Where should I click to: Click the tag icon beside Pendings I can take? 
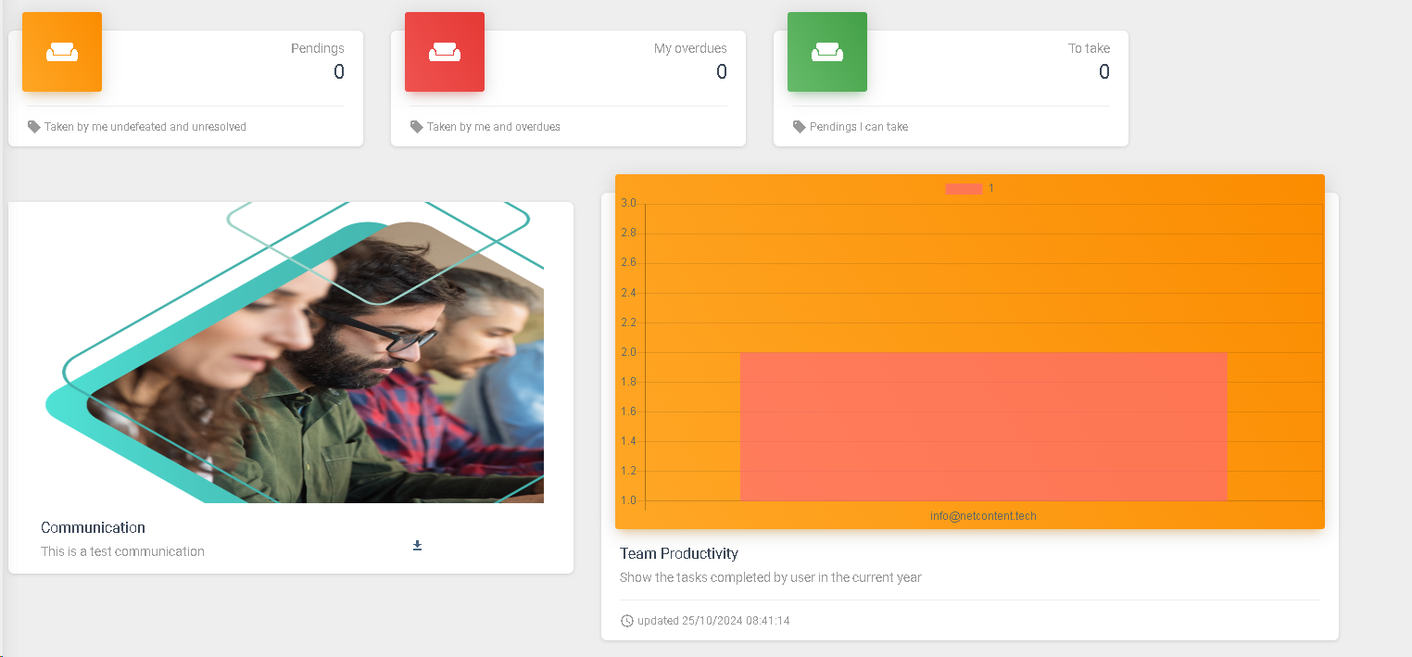(x=800, y=126)
